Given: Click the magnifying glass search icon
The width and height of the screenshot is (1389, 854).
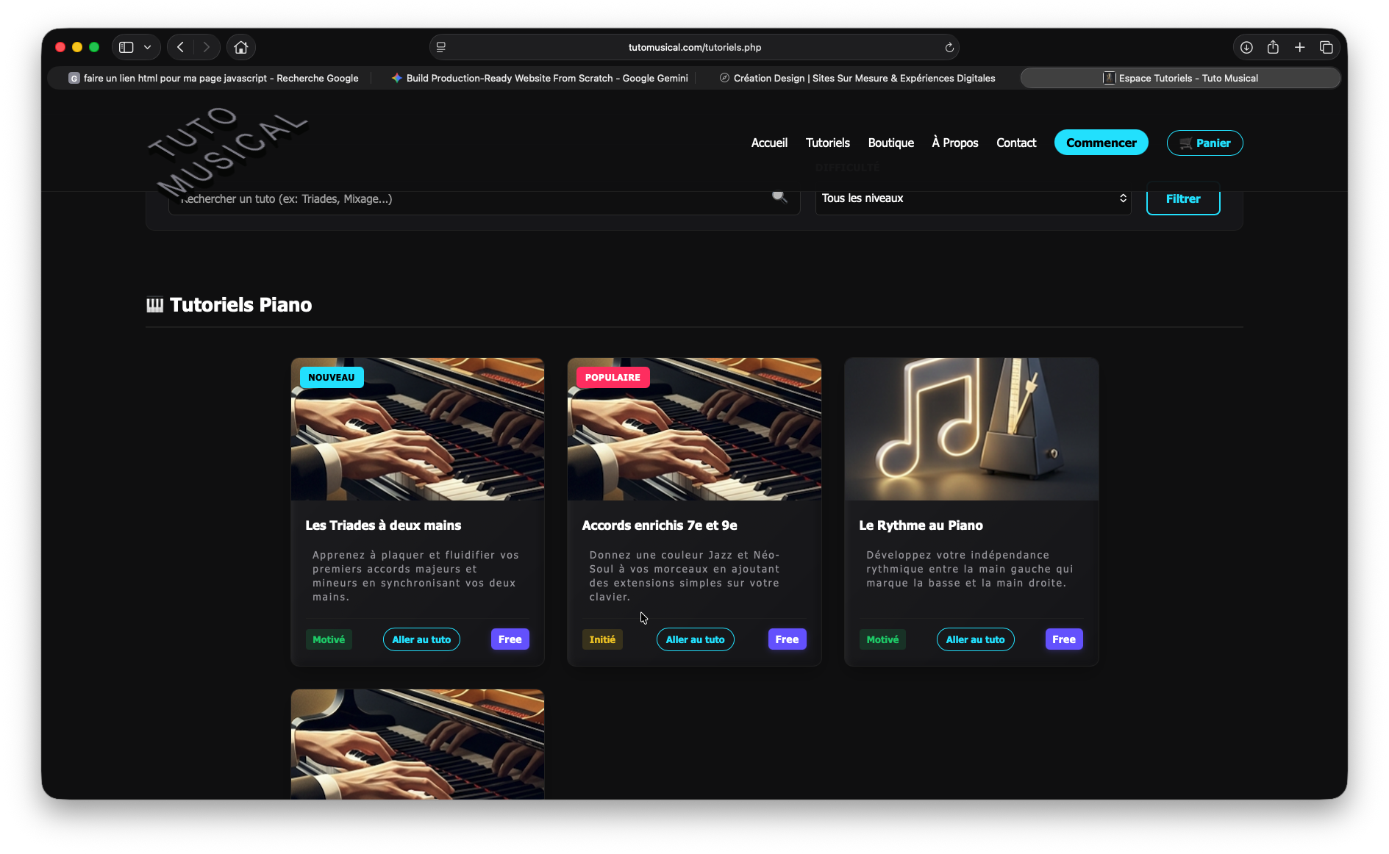Looking at the screenshot, I should point(779,196).
